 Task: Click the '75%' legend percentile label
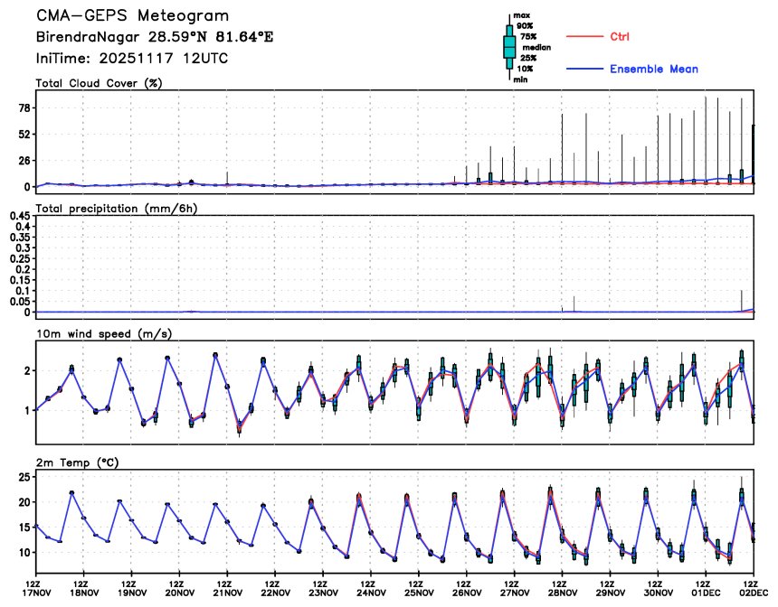tap(528, 37)
